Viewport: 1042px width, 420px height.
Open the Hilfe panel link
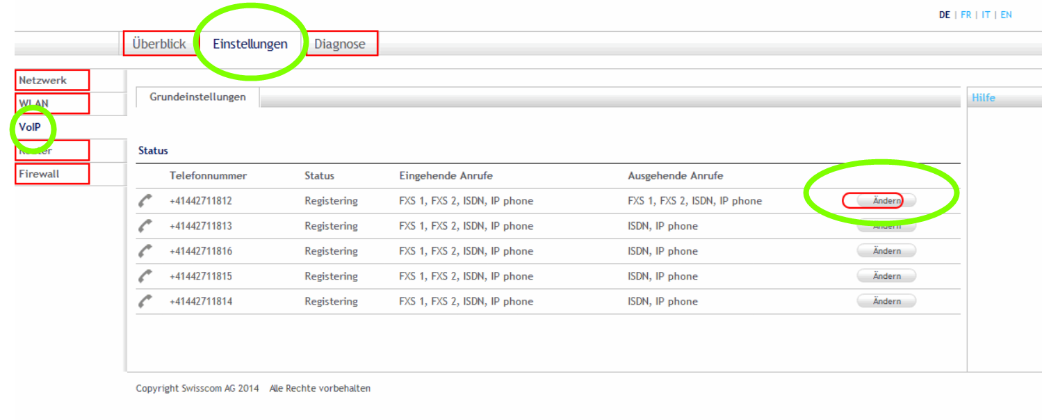pyautogui.click(x=984, y=98)
